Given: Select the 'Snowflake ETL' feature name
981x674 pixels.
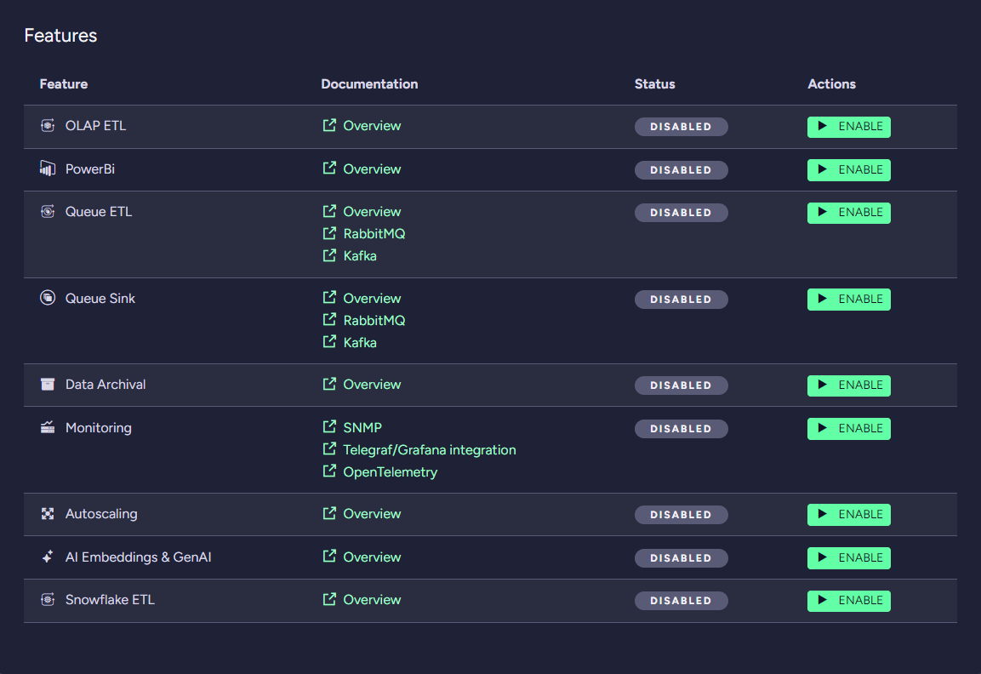Looking at the screenshot, I should (x=110, y=599).
